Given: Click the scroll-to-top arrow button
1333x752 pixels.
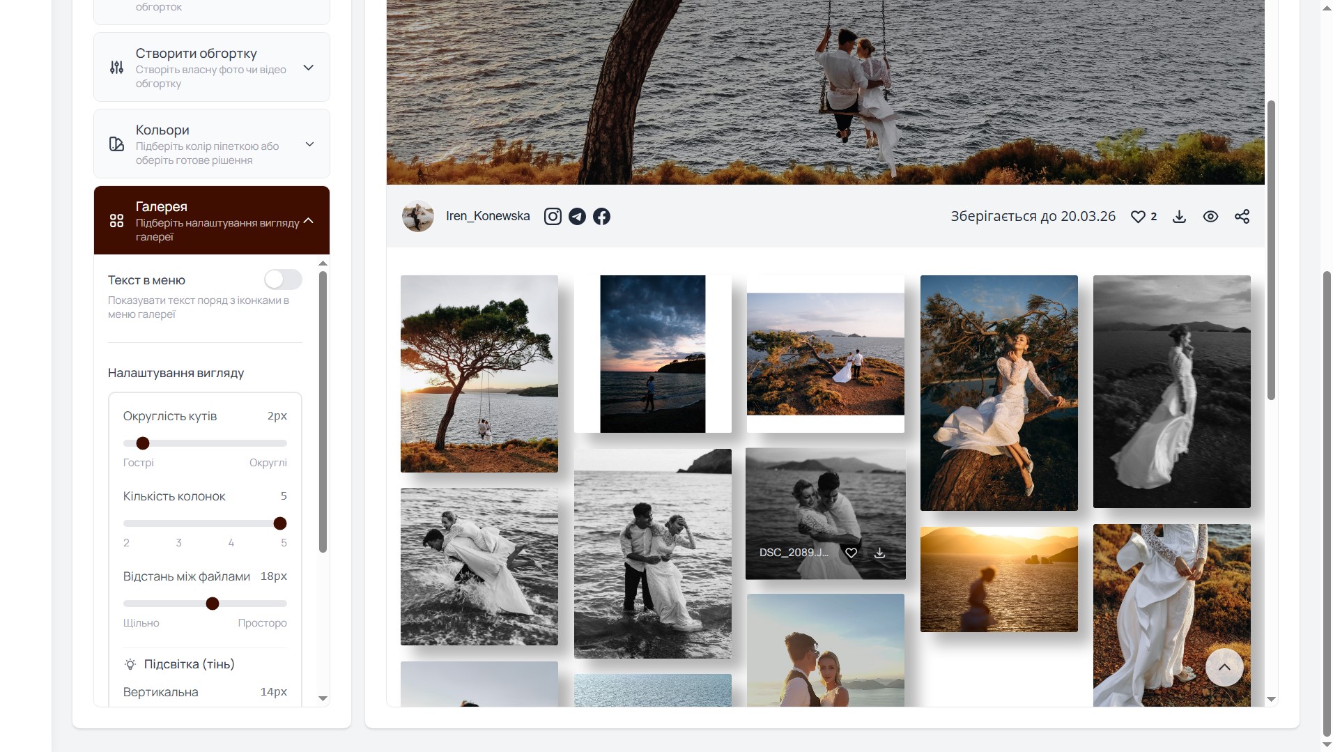Looking at the screenshot, I should tap(1224, 667).
